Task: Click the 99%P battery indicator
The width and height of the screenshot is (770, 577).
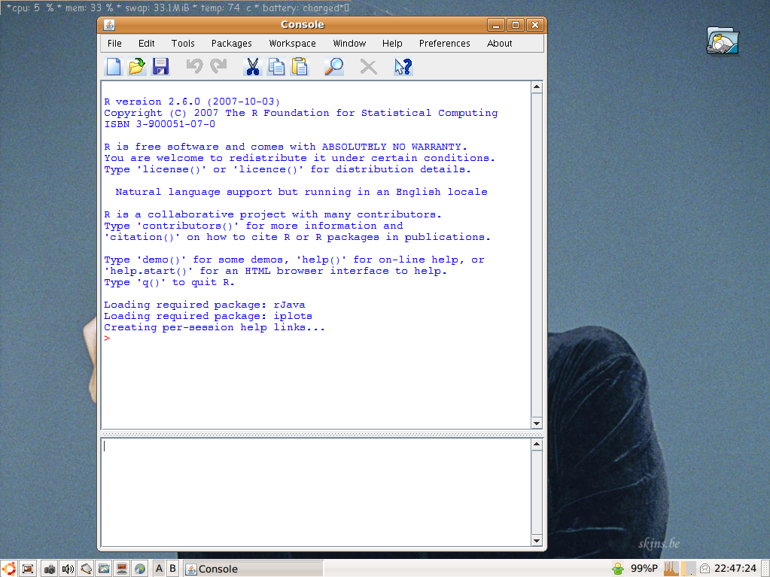Action: point(644,569)
